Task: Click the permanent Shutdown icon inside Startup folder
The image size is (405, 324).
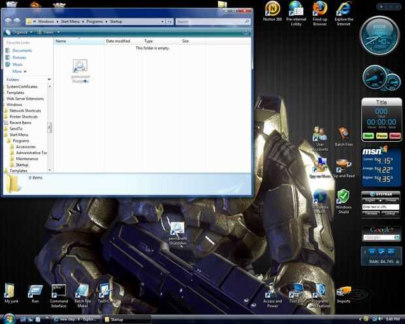Action: 80,71
